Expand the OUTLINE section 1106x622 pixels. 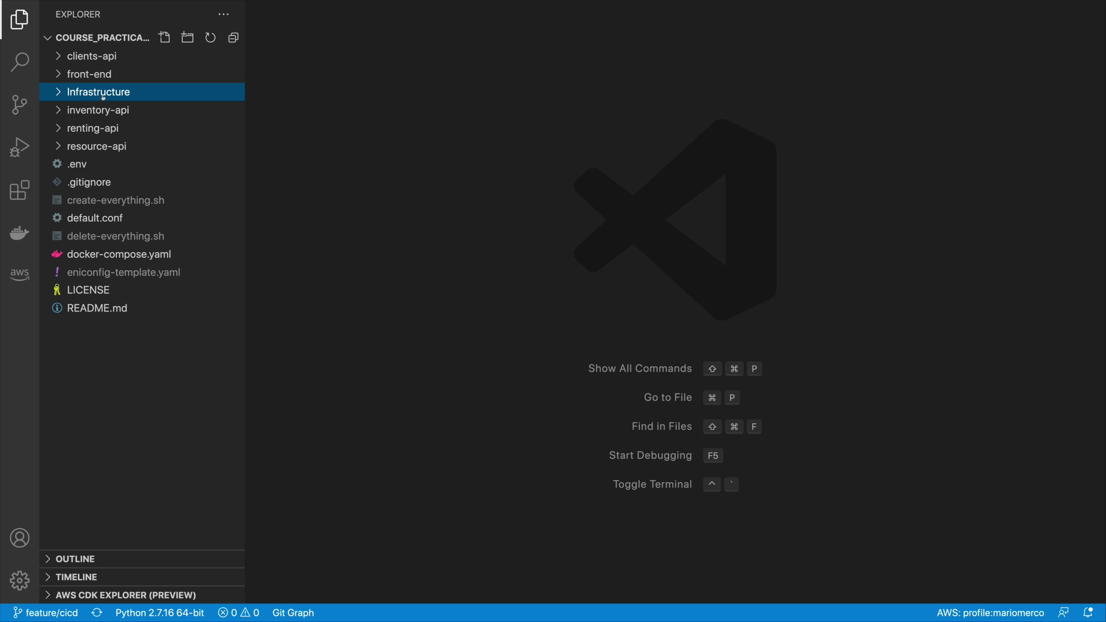coord(75,559)
